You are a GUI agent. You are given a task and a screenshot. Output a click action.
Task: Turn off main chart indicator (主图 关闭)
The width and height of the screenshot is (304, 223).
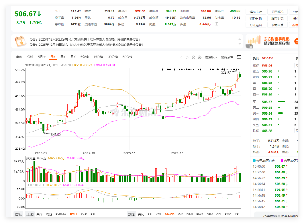39,214
